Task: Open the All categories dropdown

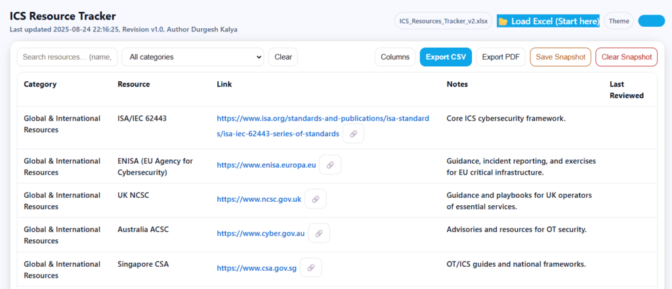Action: click(193, 57)
